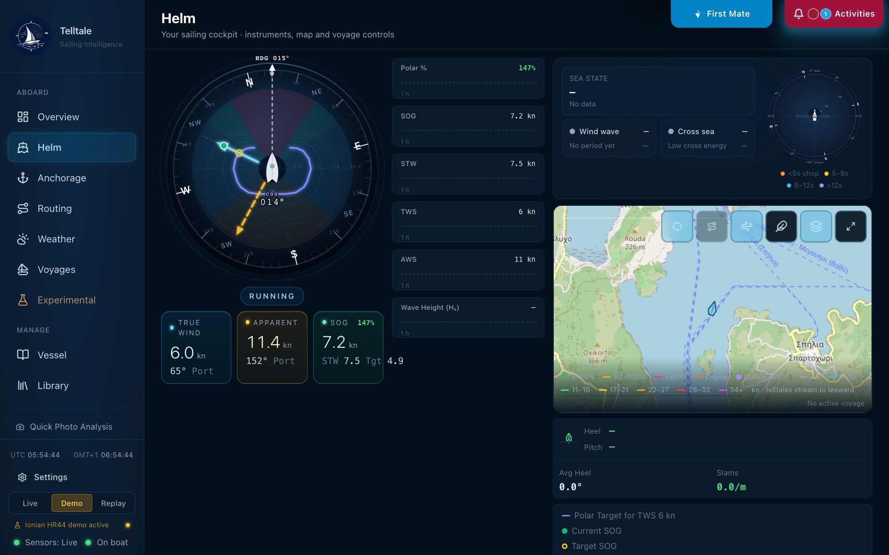Viewport: 889px width, 555px height.
Task: Click the Avg Heel 0.0° value
Action: [x=570, y=487]
